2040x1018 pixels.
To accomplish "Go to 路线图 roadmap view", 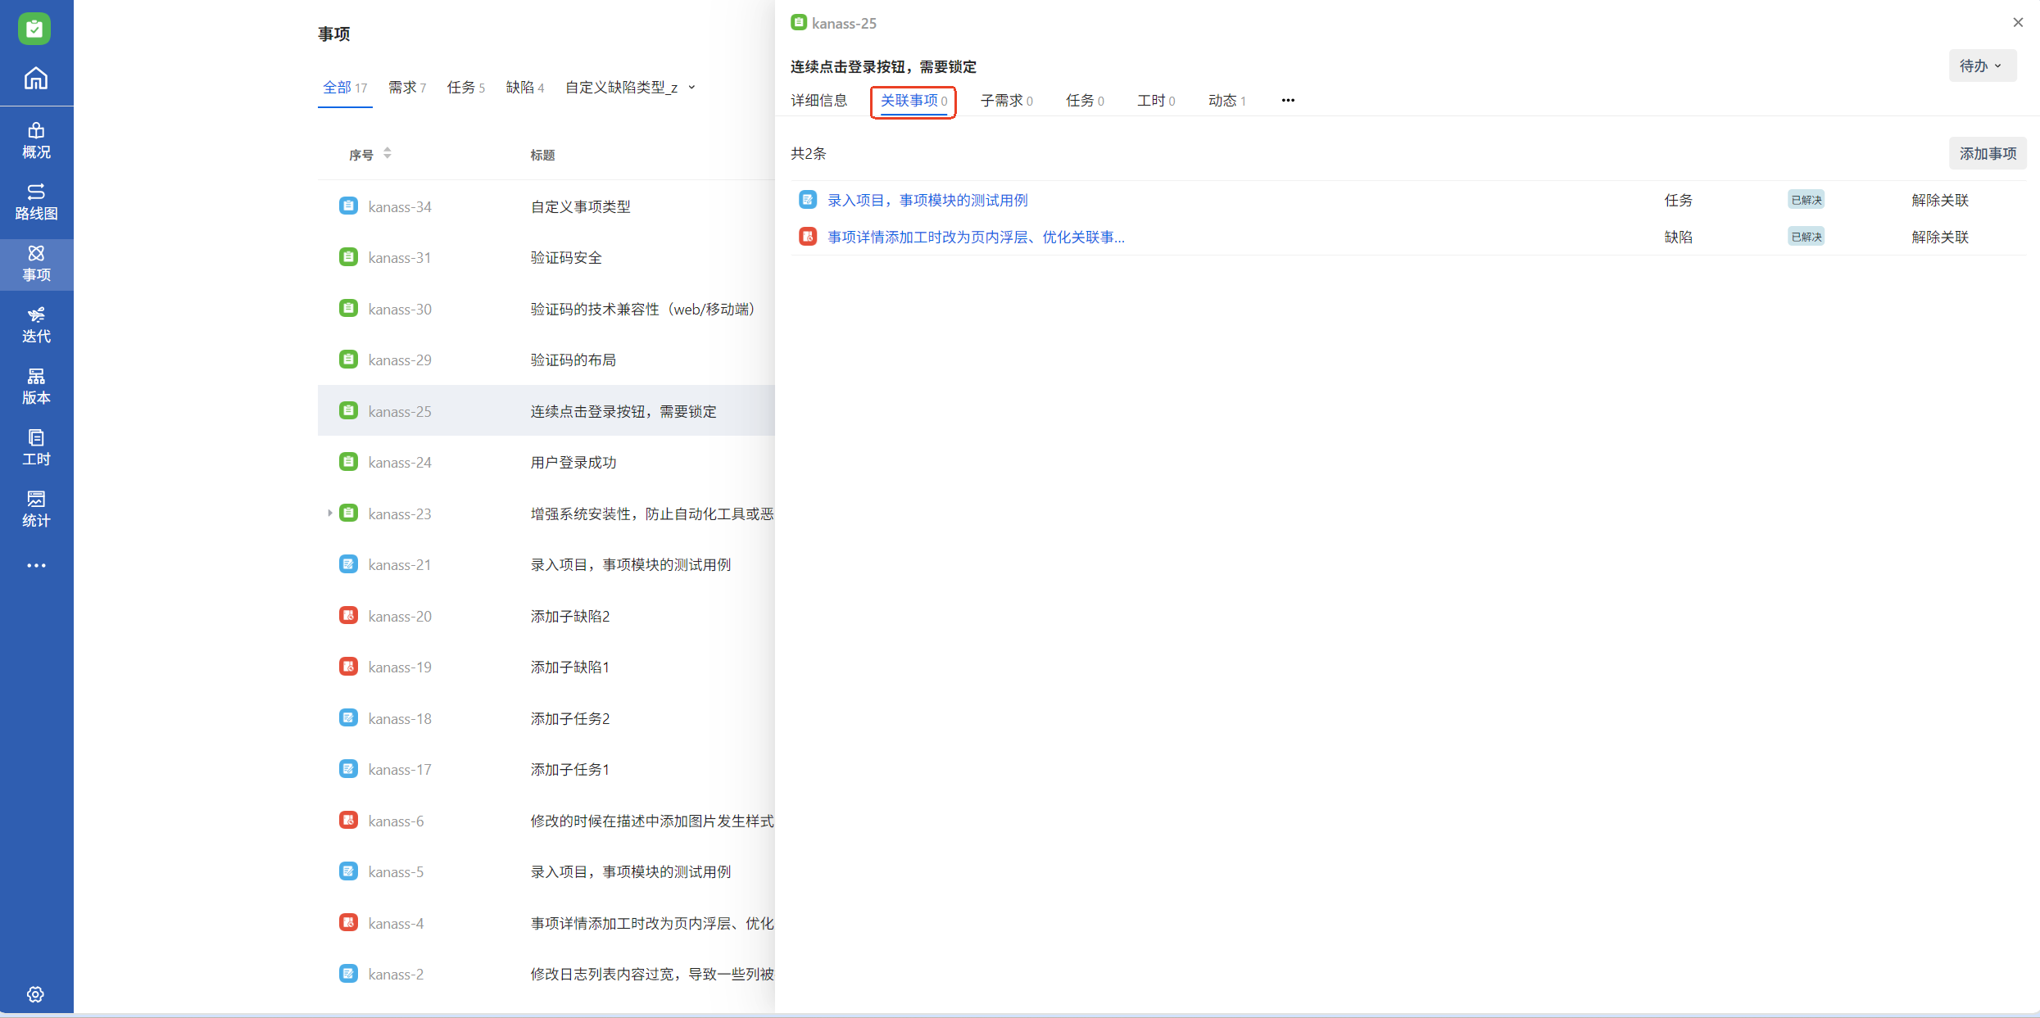I will pyautogui.click(x=36, y=202).
